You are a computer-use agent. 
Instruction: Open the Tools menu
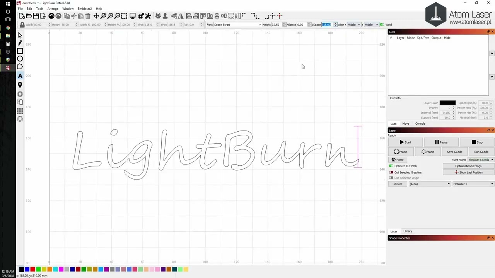(x=39, y=8)
